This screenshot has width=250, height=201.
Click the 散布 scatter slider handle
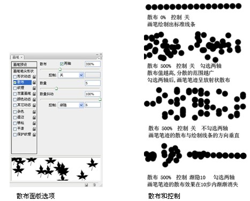point(60,69)
